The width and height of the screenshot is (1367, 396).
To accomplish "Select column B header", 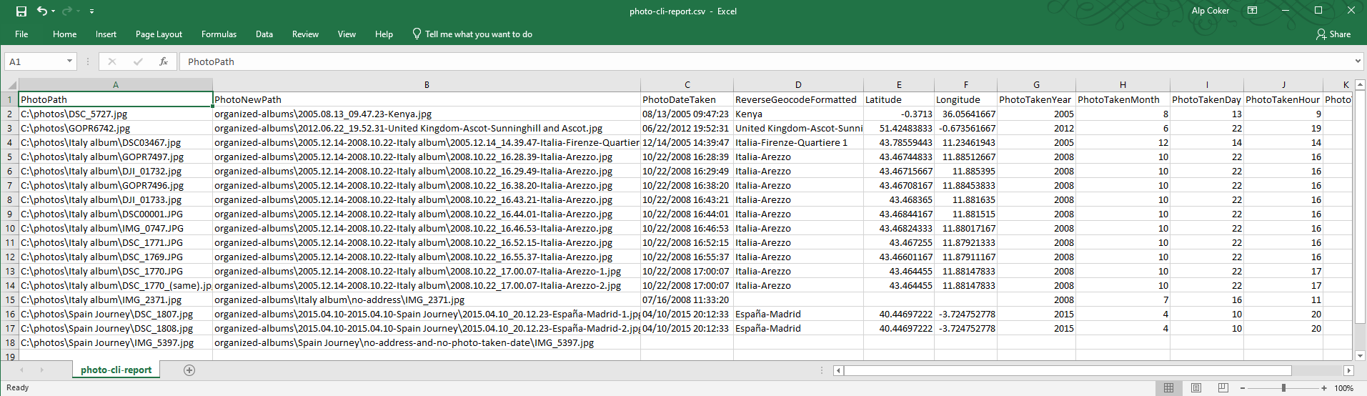I will pos(427,84).
